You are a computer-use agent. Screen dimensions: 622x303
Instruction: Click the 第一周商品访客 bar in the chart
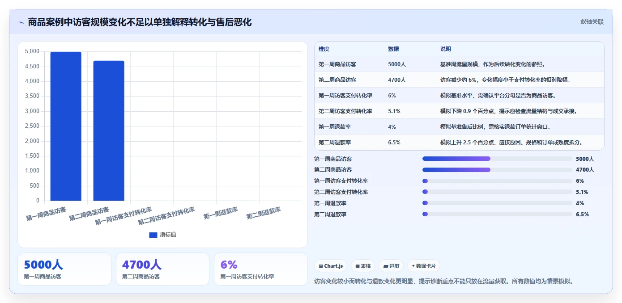pyautogui.click(x=66, y=126)
